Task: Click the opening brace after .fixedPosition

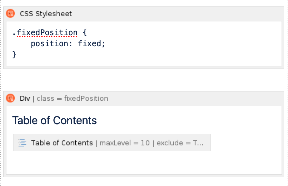Action: 85,33
